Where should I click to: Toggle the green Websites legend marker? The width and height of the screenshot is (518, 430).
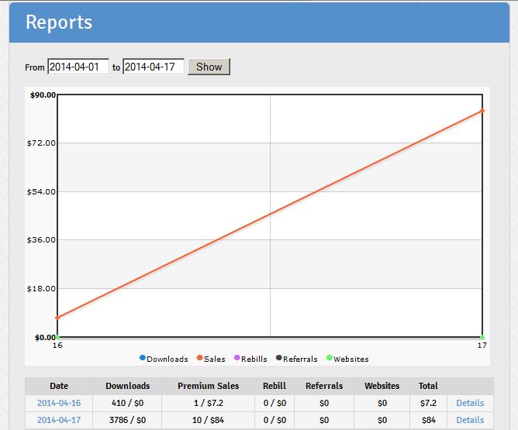[329, 358]
